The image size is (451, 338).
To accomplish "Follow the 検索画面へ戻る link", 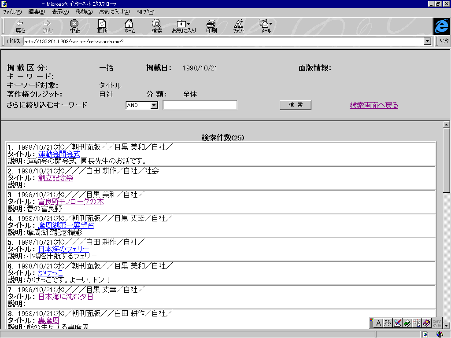I will (374, 105).
